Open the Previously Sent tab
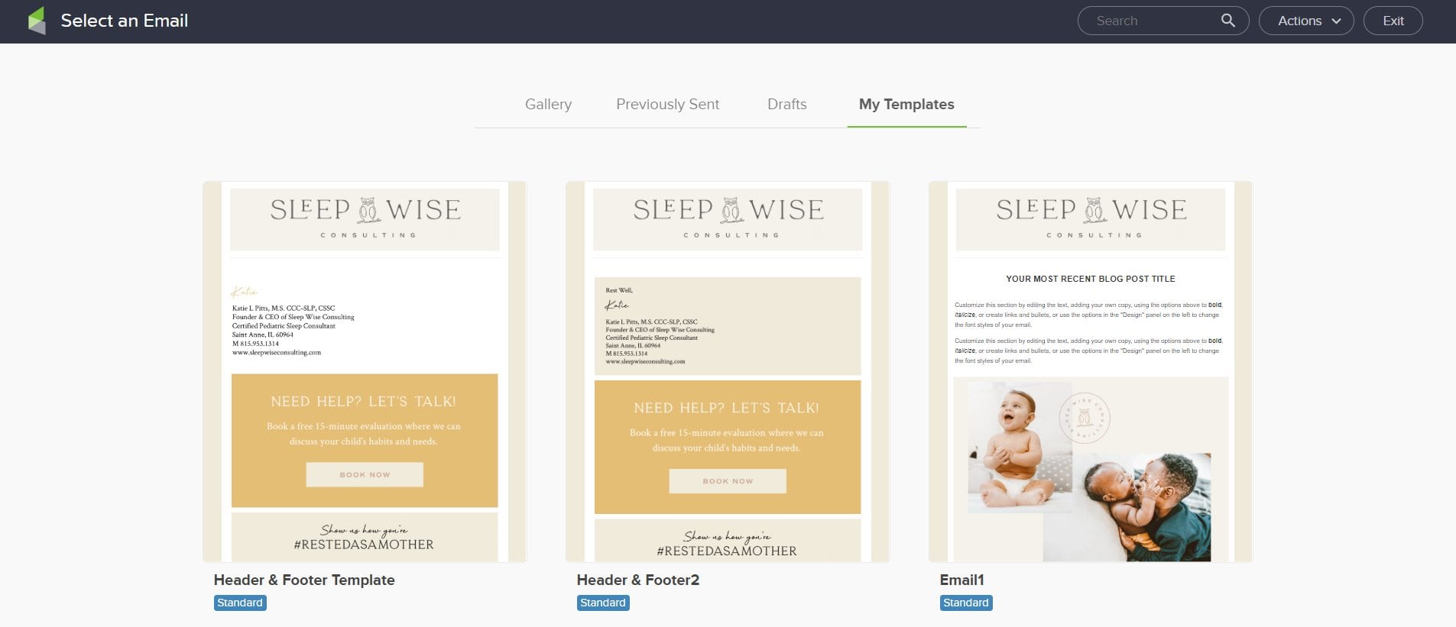1456x627 pixels. click(667, 104)
